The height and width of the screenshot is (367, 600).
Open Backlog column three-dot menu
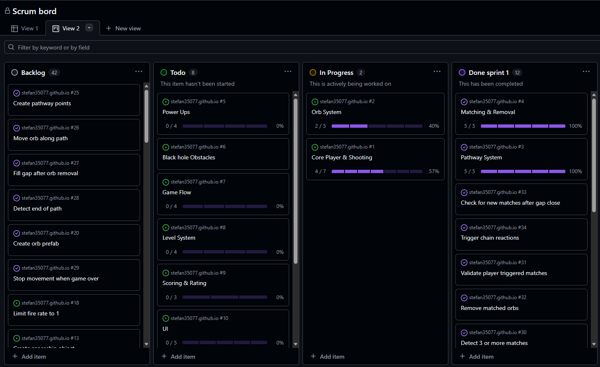(139, 72)
